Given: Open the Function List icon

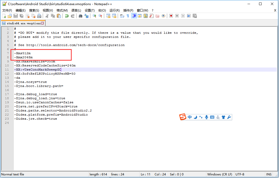Looking at the screenshot, I should 152,16.
